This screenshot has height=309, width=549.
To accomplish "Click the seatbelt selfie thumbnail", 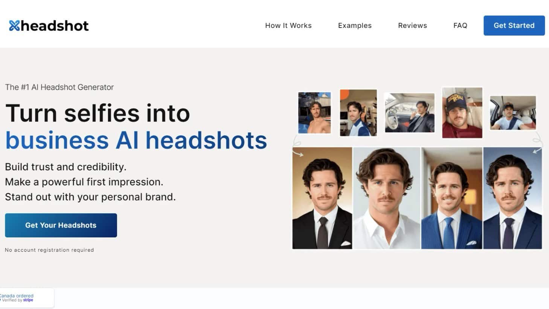I will (x=512, y=112).
